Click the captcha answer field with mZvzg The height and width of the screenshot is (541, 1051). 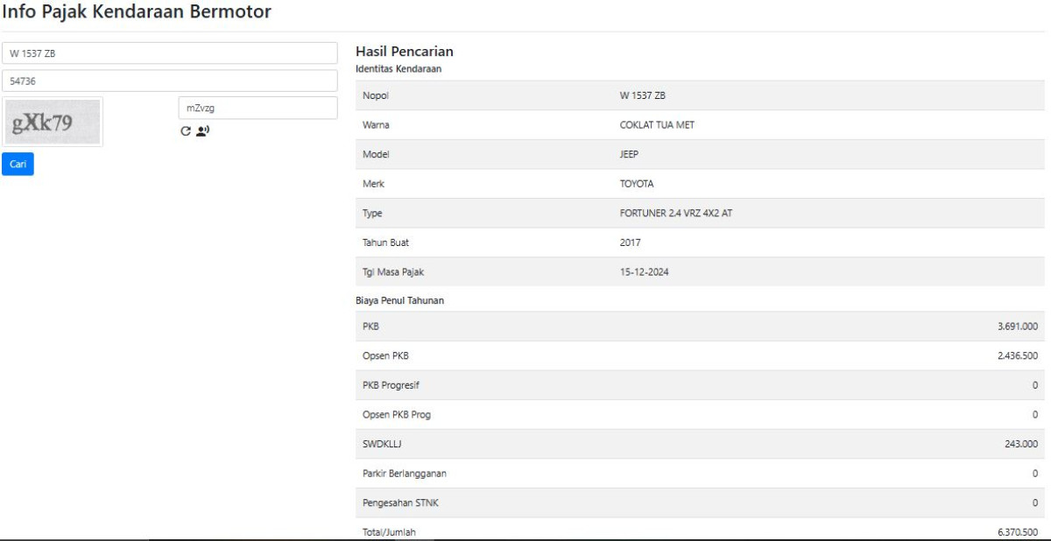tap(257, 108)
